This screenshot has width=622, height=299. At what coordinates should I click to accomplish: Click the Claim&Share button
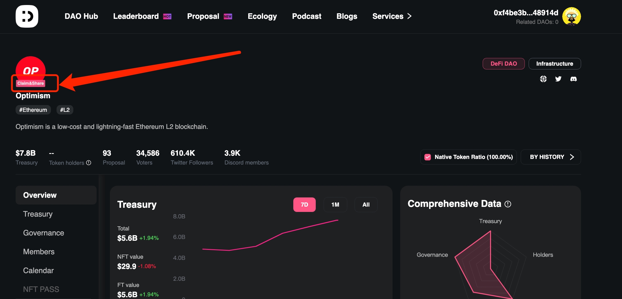[31, 83]
